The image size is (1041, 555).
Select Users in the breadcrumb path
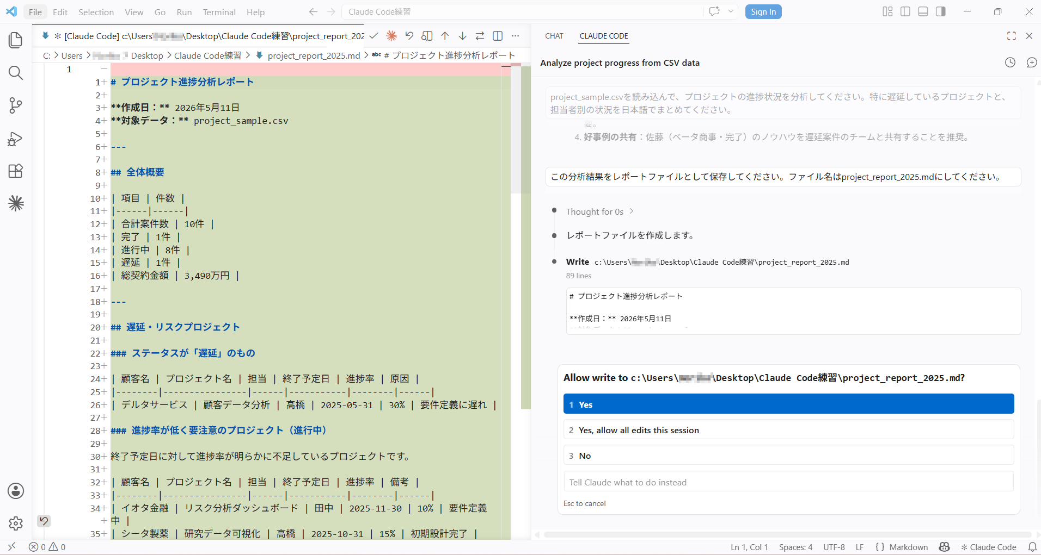(x=72, y=55)
